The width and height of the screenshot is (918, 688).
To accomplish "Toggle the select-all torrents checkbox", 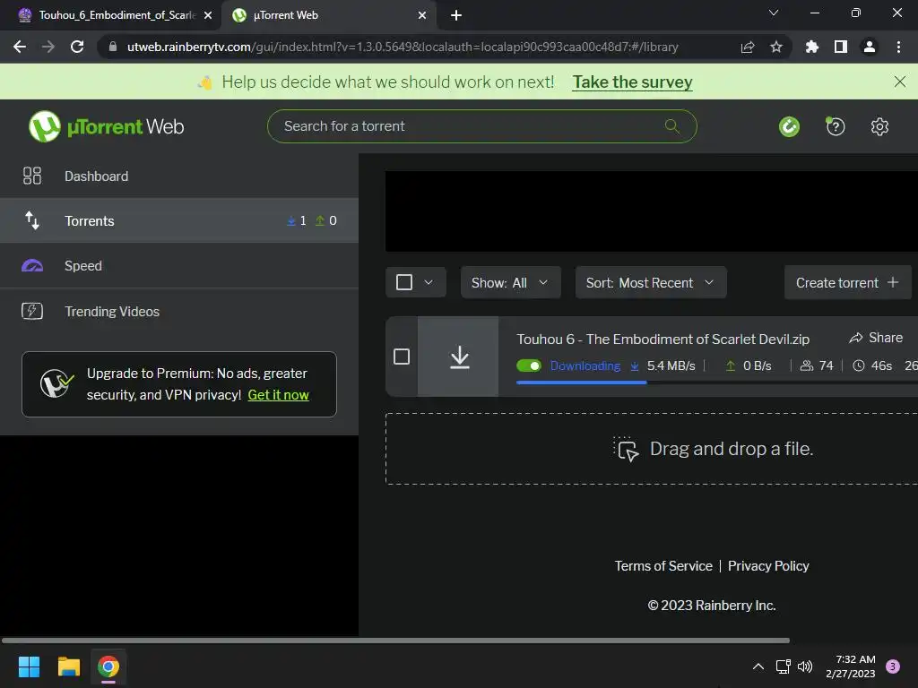I will 404,282.
